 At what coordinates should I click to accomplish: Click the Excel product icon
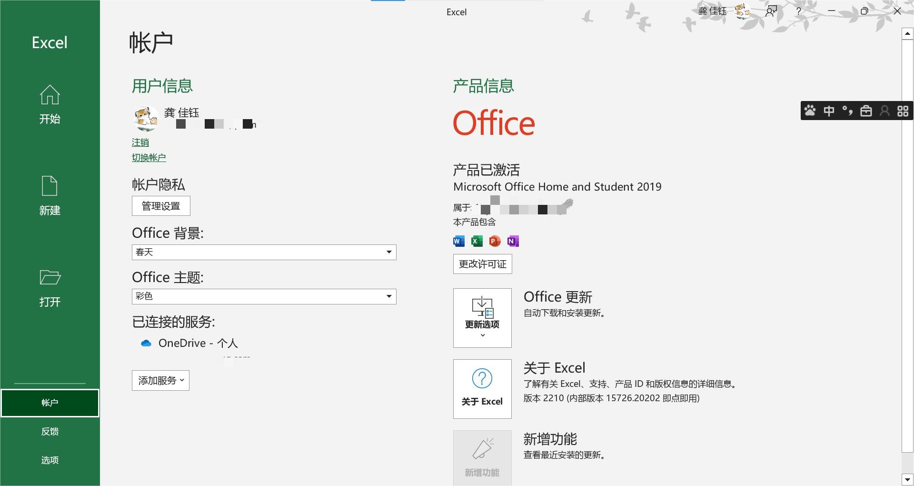pos(477,241)
